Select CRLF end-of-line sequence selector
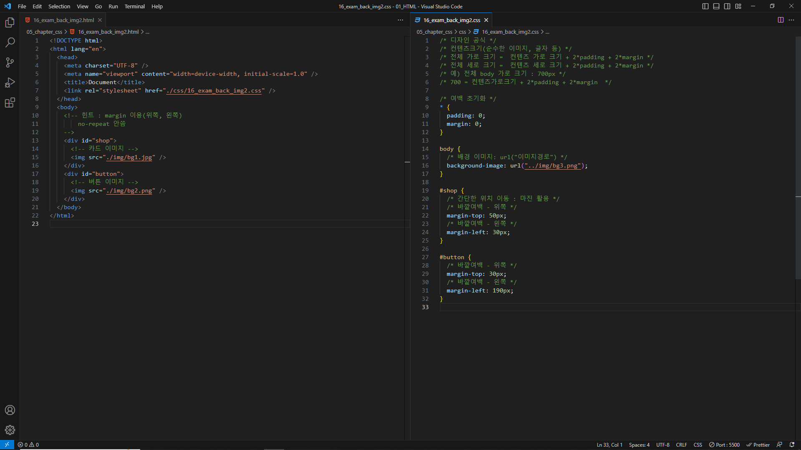The height and width of the screenshot is (450, 801). point(681,445)
